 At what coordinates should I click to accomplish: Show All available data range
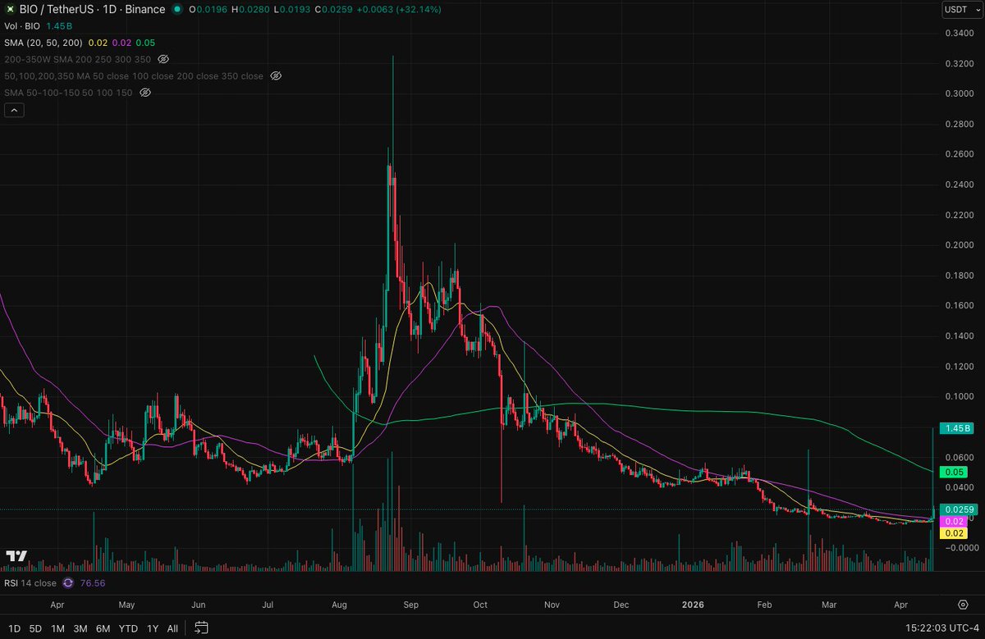click(172, 628)
